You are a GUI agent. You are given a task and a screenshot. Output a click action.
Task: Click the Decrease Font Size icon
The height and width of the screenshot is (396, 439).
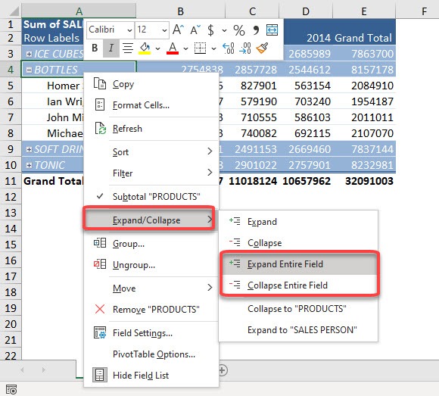195,30
